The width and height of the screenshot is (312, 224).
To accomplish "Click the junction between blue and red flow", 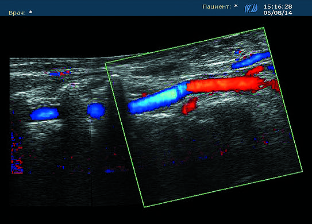I will click(x=186, y=87).
